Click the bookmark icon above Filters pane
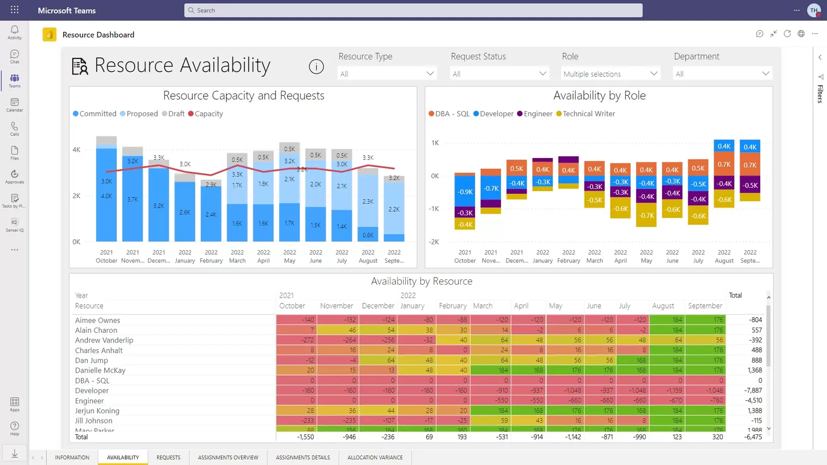The height and width of the screenshot is (465, 827). click(x=820, y=77)
